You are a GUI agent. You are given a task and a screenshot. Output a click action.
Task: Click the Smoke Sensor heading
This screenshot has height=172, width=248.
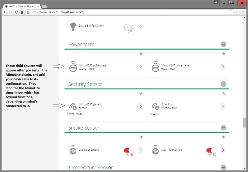[84, 128]
